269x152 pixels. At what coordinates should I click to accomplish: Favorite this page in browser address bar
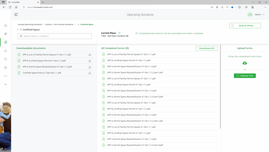coord(232,7)
